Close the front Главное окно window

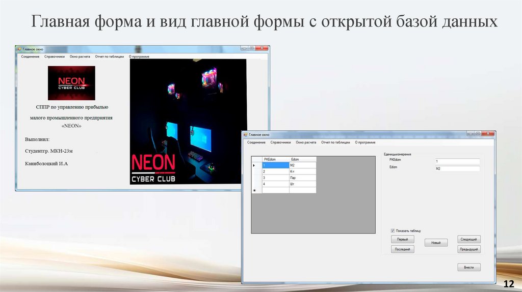point(488,134)
